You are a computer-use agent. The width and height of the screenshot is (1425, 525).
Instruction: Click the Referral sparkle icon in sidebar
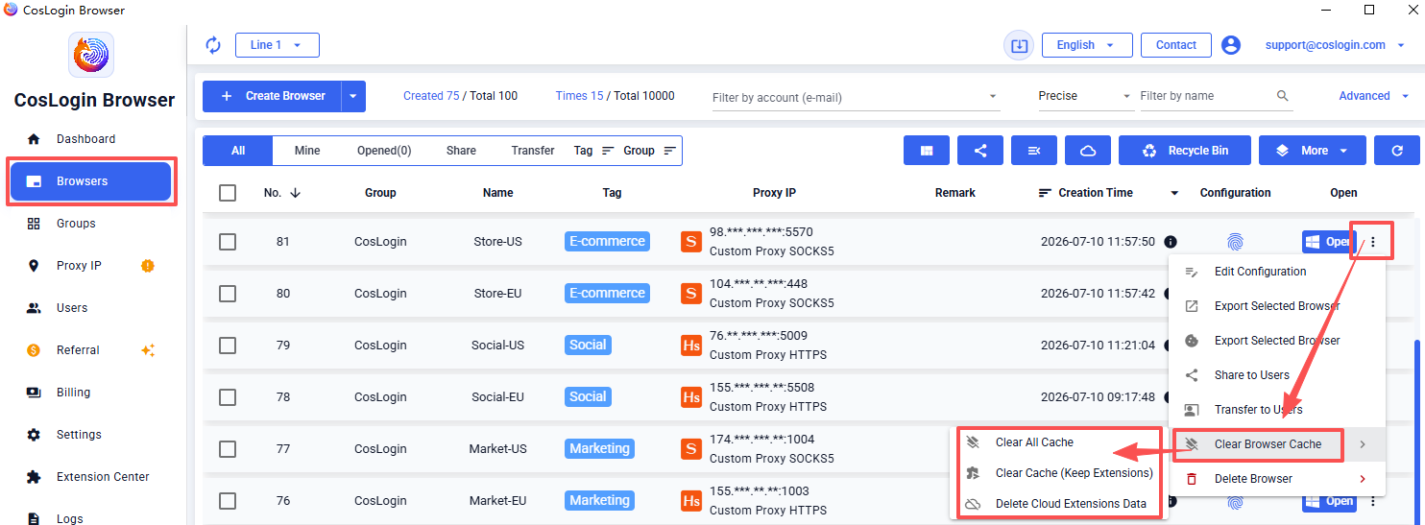[148, 350]
